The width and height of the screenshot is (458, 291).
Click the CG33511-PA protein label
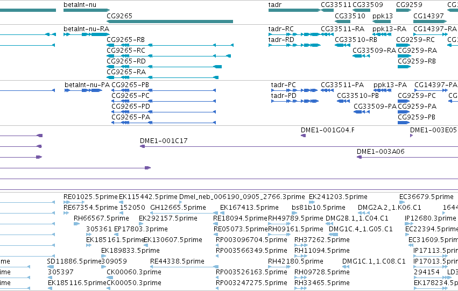(x=342, y=85)
